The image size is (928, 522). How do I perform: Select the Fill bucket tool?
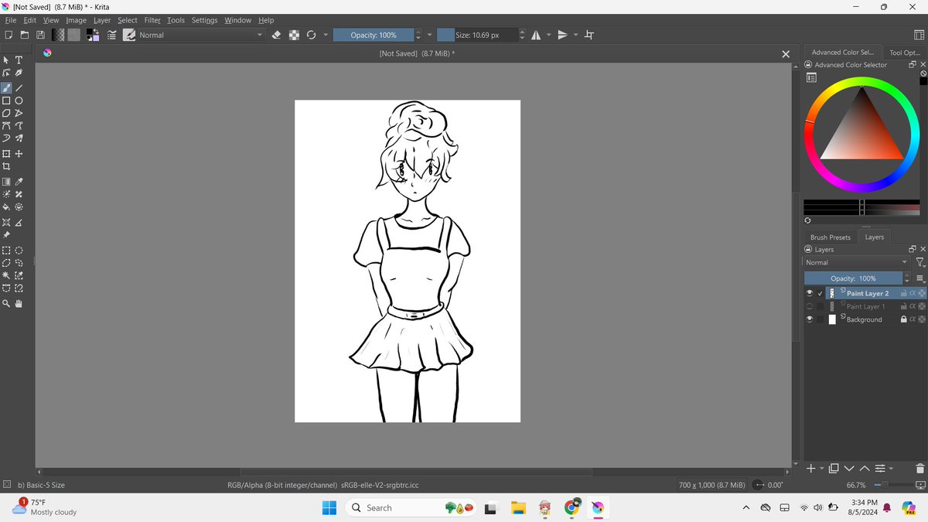pyautogui.click(x=6, y=207)
